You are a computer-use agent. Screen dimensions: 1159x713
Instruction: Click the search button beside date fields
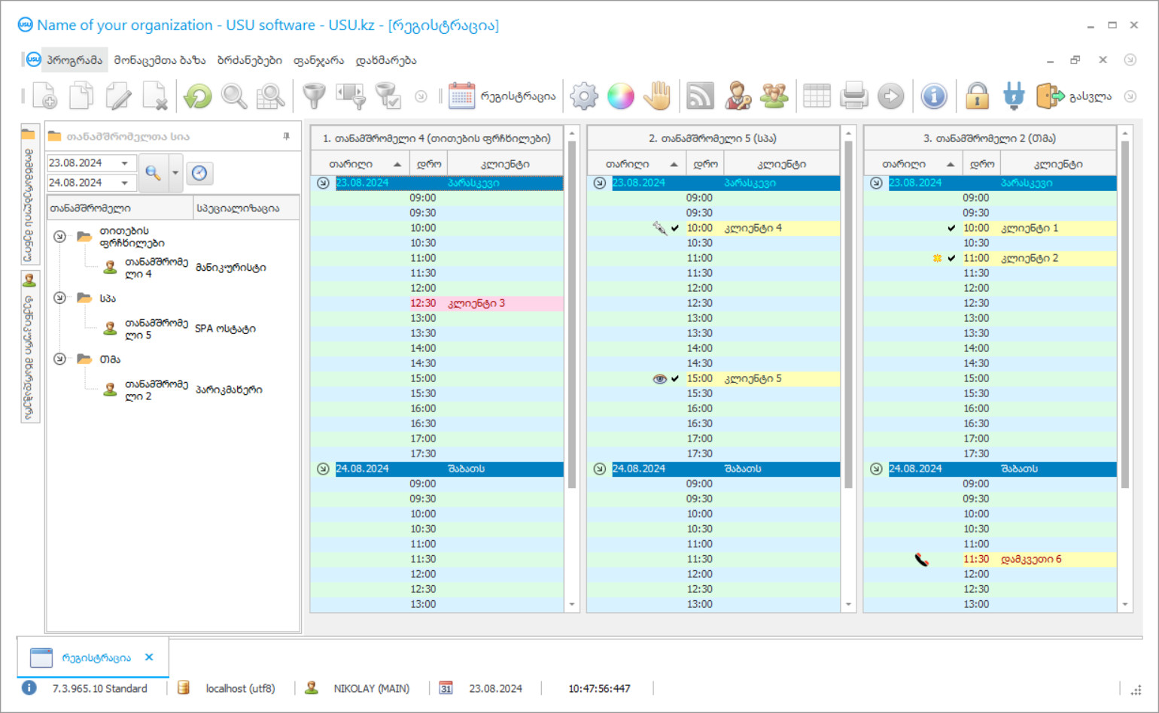[154, 173]
